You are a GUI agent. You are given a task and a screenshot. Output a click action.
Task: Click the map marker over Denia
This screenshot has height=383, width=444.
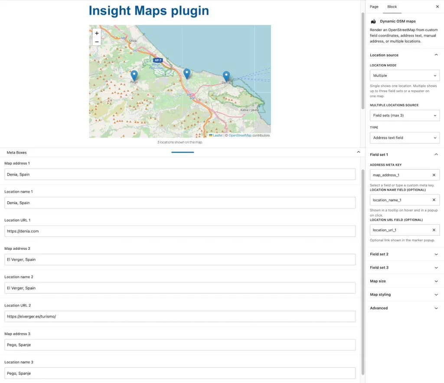226,76
